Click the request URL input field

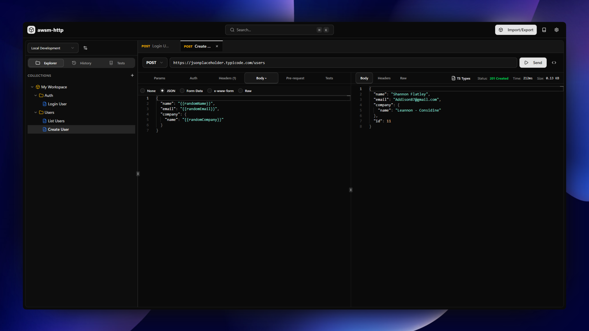343,63
